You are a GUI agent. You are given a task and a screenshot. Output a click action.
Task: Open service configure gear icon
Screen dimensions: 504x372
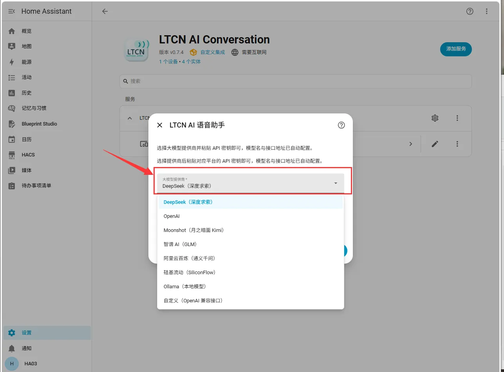(x=435, y=118)
